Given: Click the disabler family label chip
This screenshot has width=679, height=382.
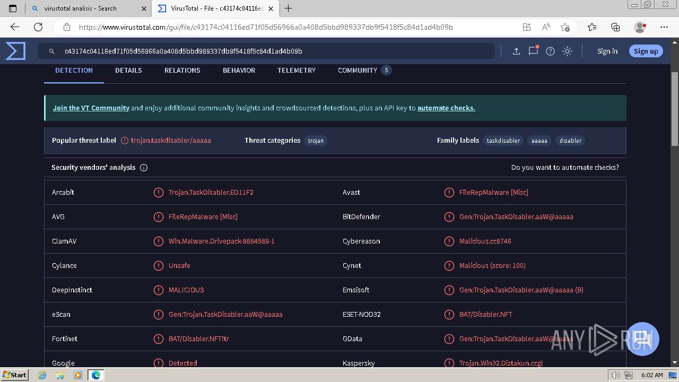Looking at the screenshot, I should pyautogui.click(x=571, y=141).
